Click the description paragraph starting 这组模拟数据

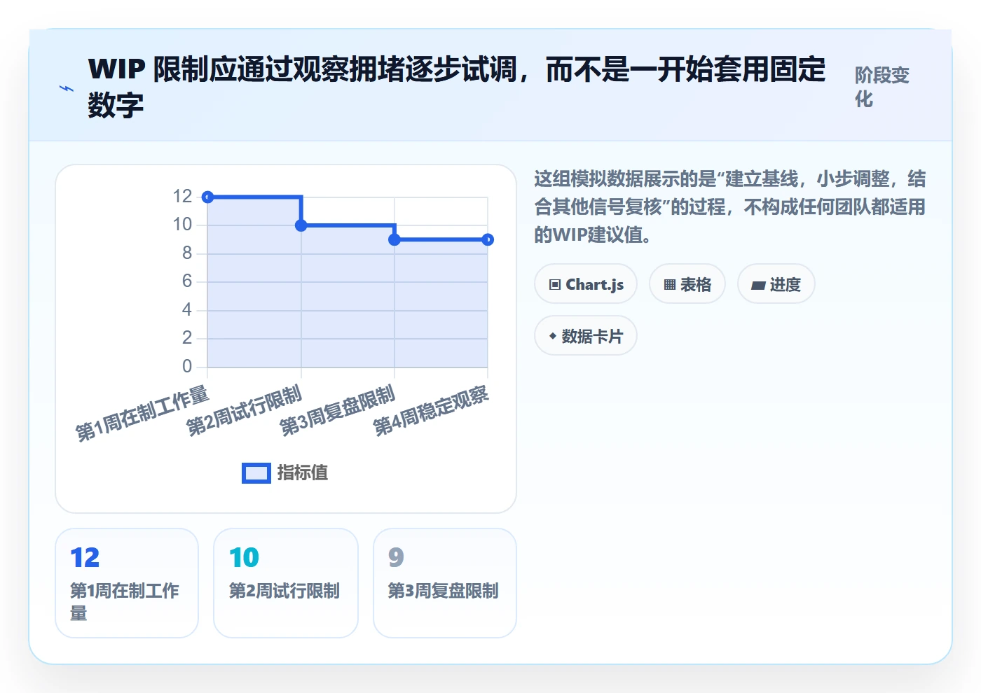click(729, 206)
